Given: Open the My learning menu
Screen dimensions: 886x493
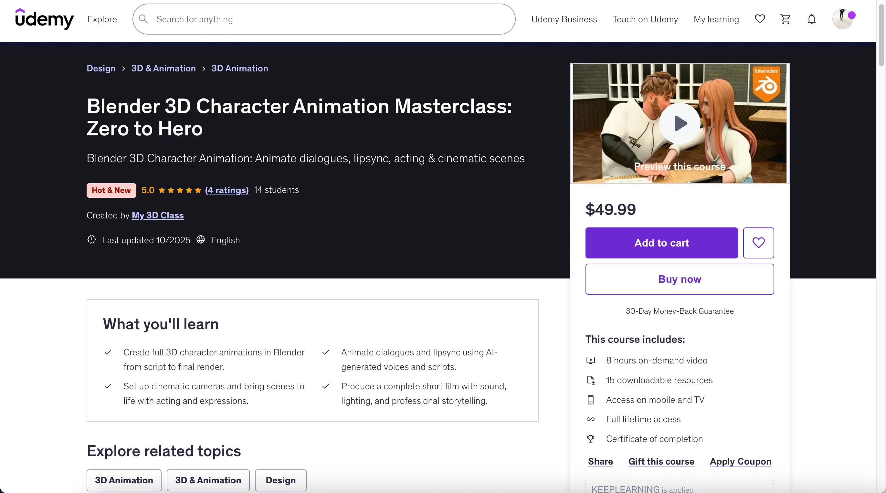Looking at the screenshot, I should tap(716, 19).
